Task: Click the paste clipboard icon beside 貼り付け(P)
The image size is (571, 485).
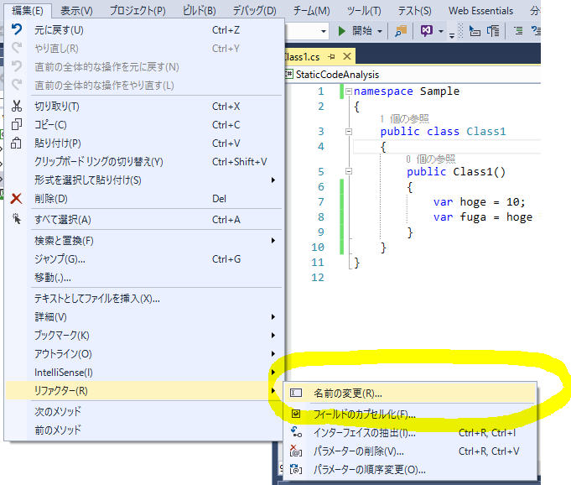Action: point(17,143)
